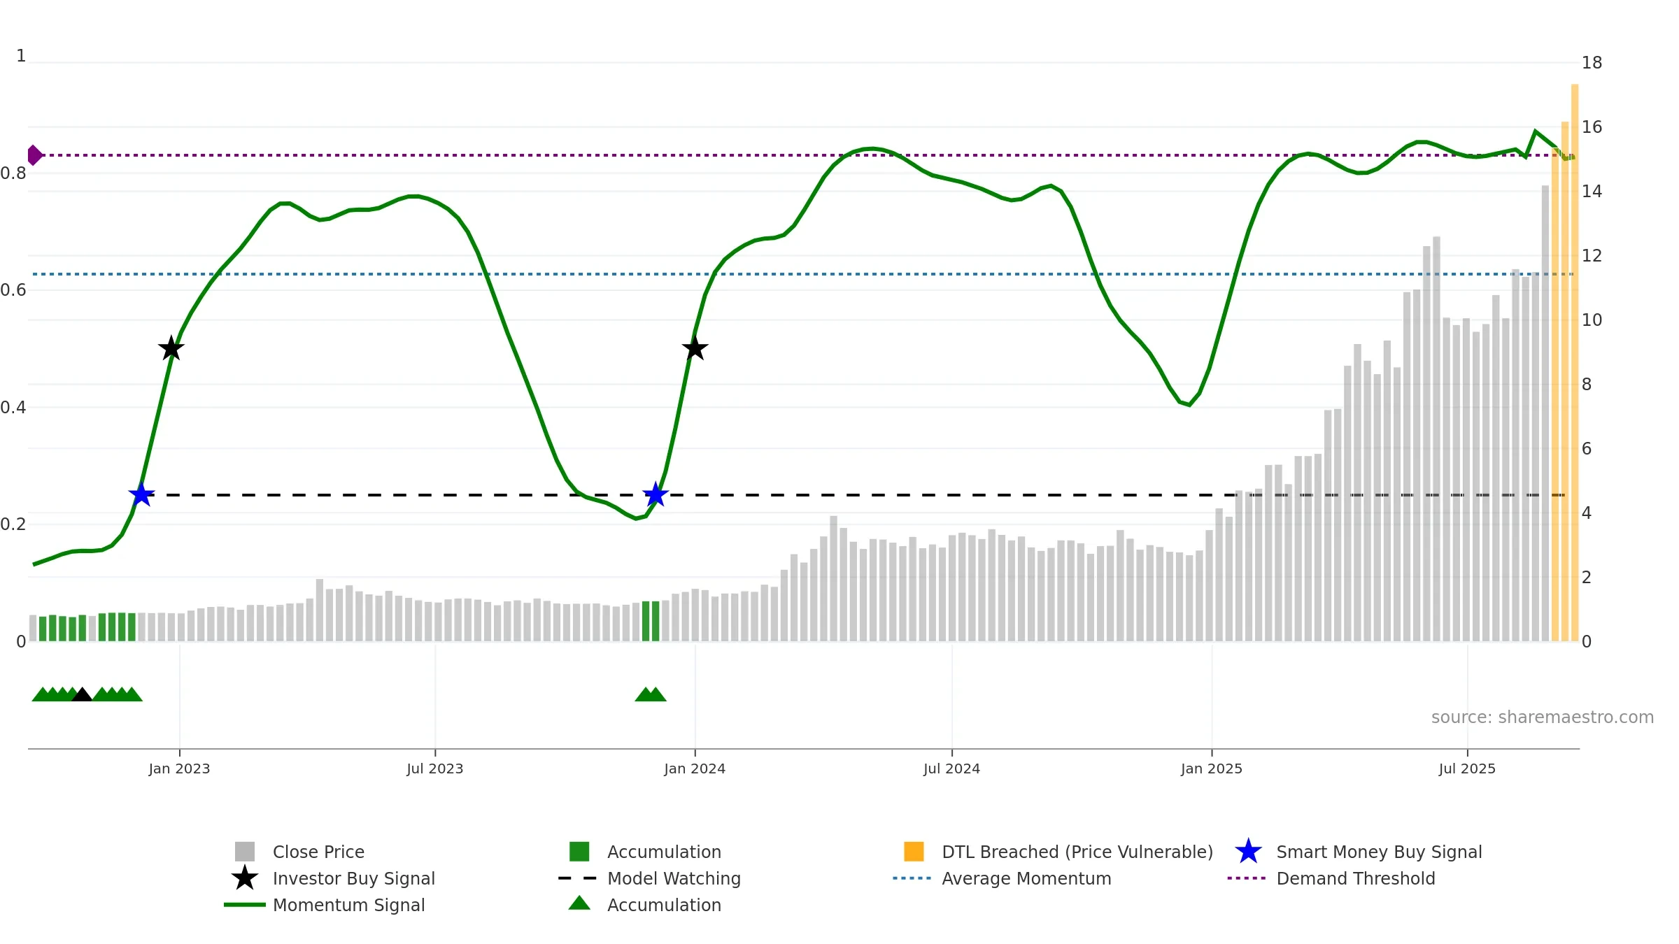Click the black Investor Buy star near Jan 2024
Image resolution: width=1679 pixels, height=944 pixels.
[x=695, y=348]
